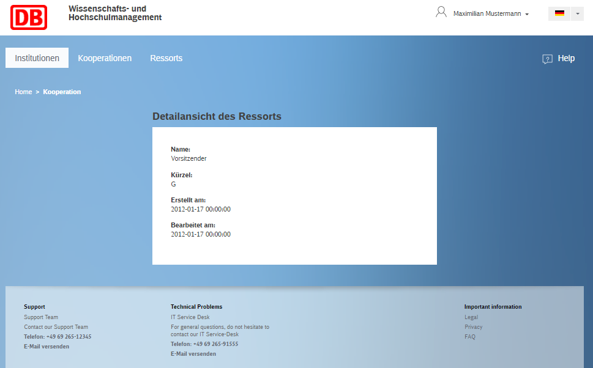The width and height of the screenshot is (593, 368).
Task: Open the Maximilian Mustermann account dropdown
Action: point(491,13)
